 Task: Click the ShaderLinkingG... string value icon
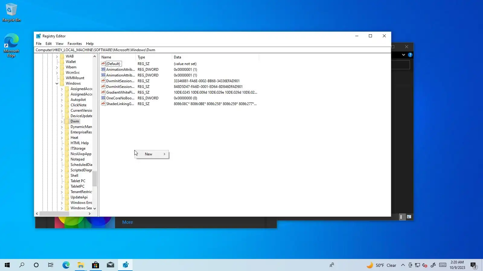[103, 104]
